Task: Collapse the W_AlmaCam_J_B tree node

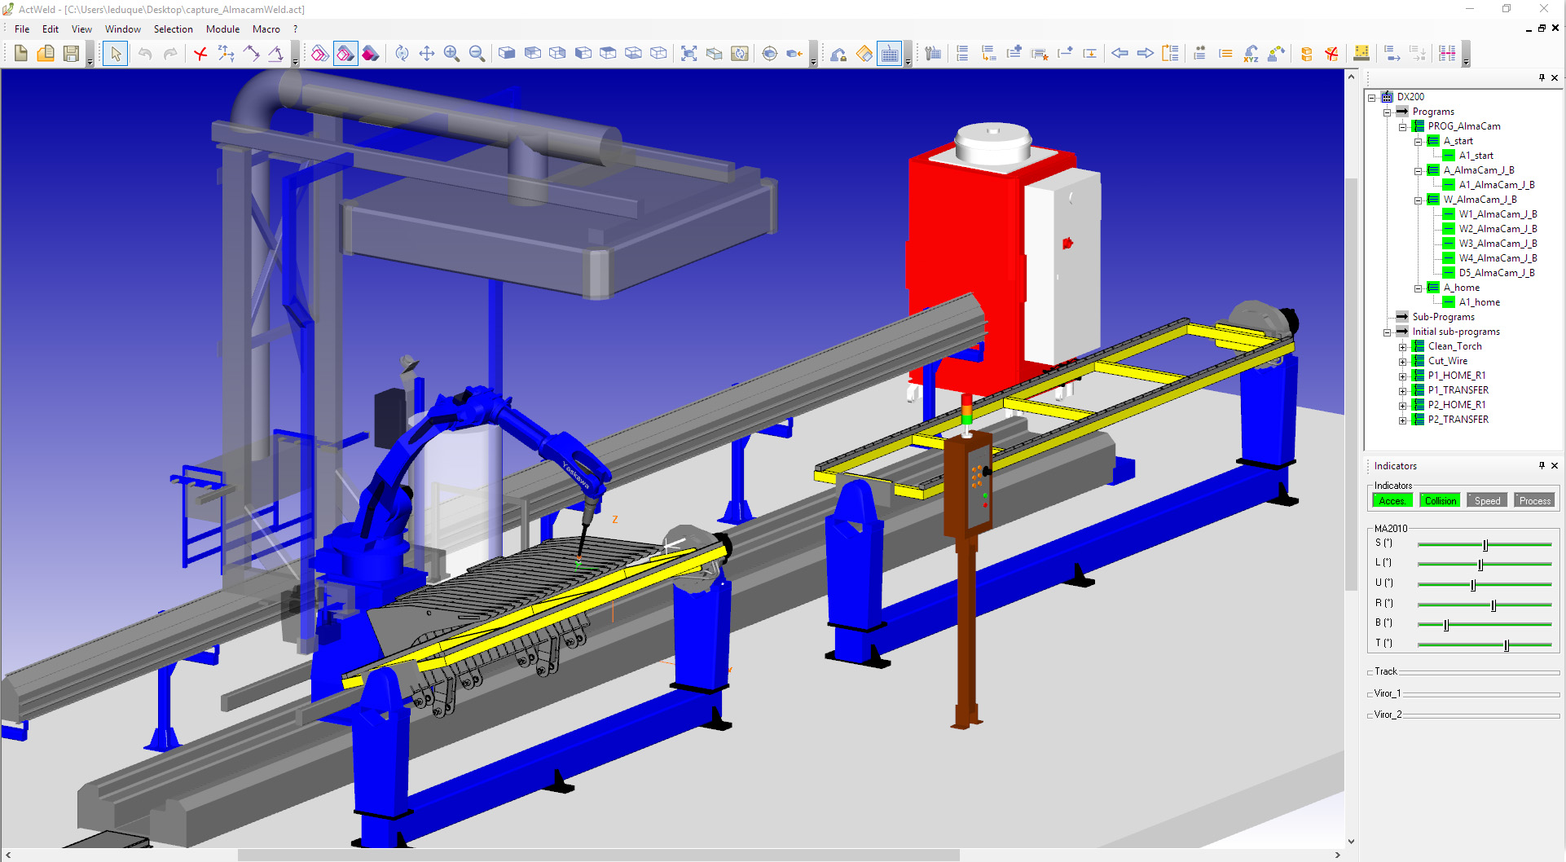Action: point(1419,200)
